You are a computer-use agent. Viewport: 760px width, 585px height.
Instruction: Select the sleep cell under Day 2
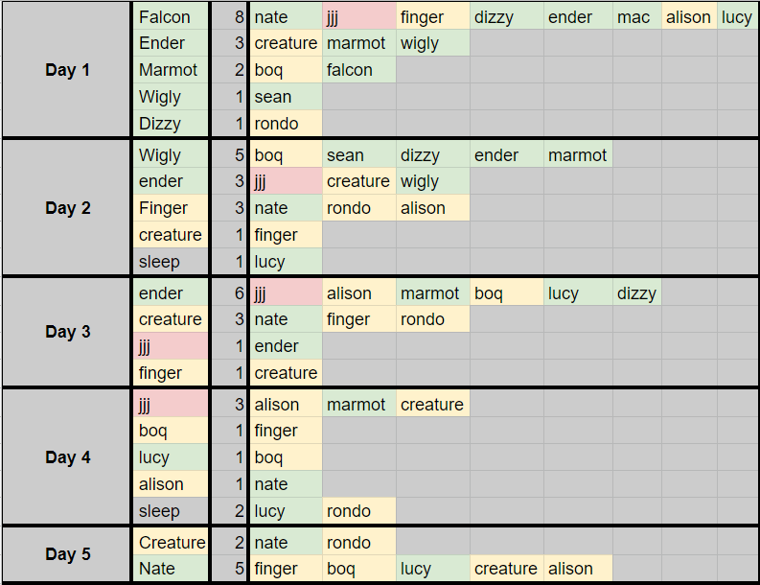point(171,262)
